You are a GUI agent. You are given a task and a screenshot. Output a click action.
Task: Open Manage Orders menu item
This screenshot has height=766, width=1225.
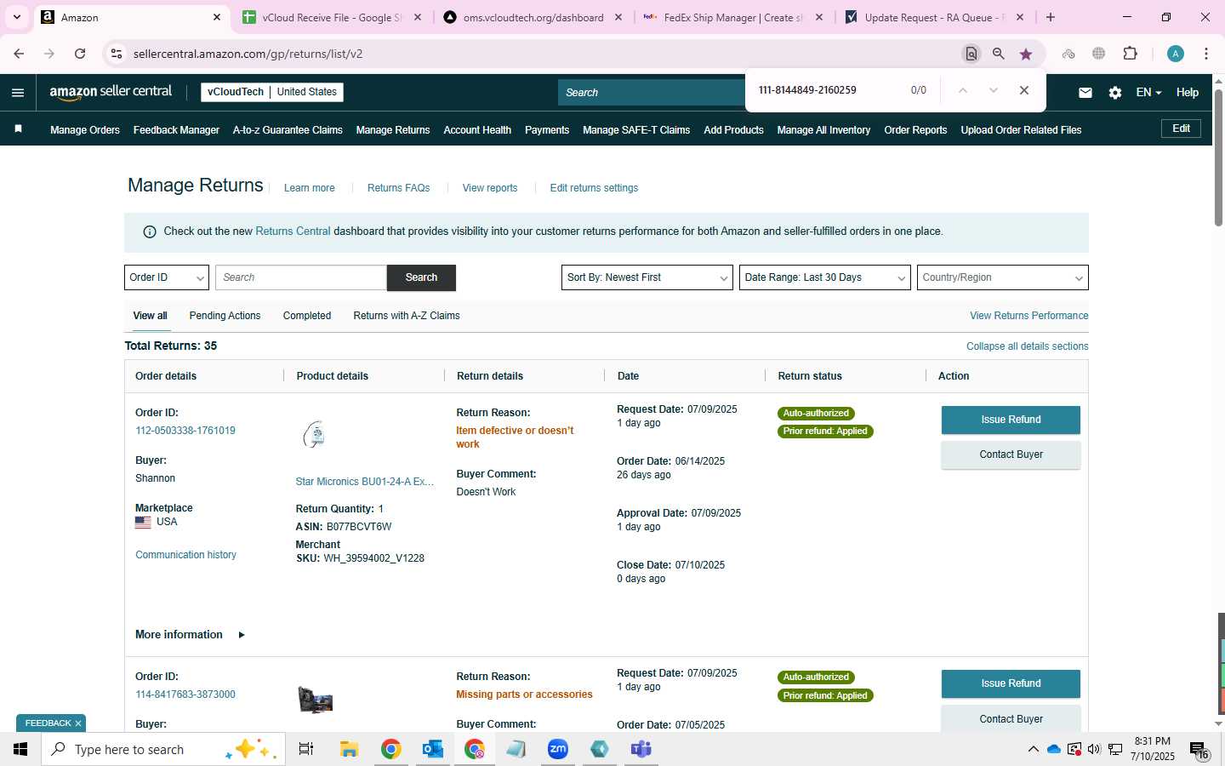tap(85, 130)
